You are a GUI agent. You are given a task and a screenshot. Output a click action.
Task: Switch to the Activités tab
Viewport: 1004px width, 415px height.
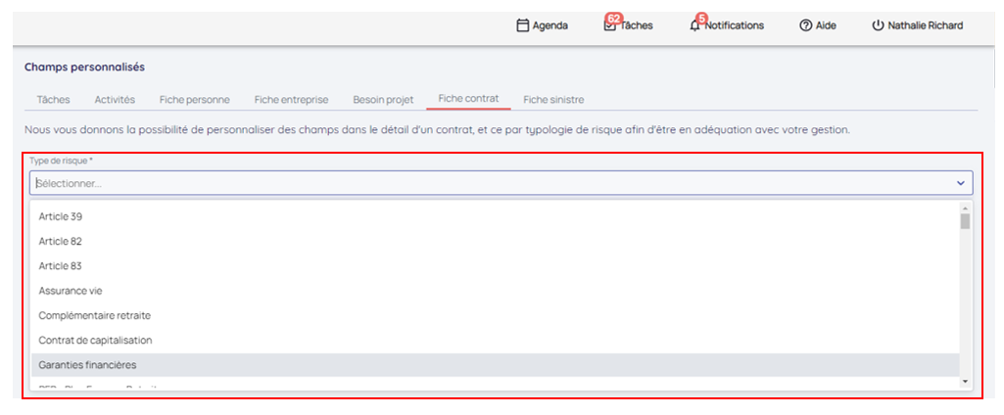[x=115, y=100]
